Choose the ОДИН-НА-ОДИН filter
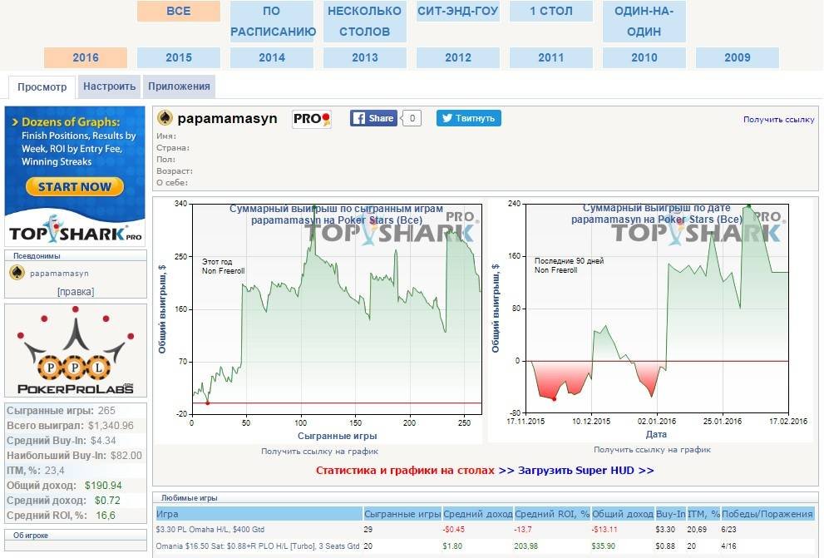824x558 pixels. click(x=644, y=22)
